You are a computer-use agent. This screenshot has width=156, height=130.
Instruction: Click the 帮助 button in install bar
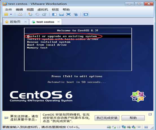click(133, 118)
